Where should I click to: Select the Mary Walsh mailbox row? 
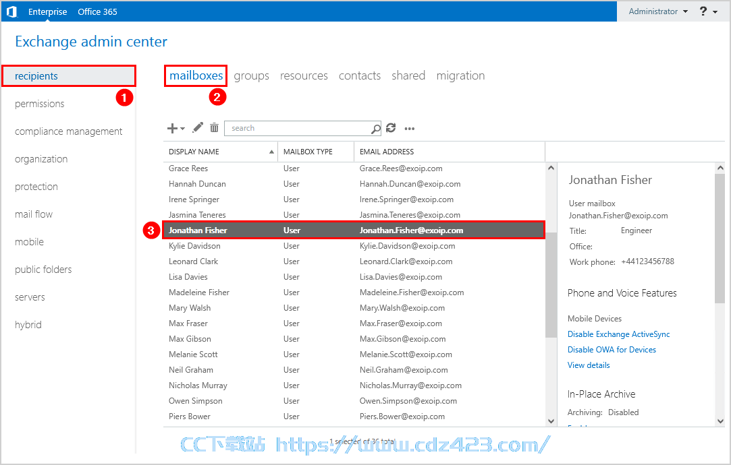pyautogui.click(x=354, y=308)
